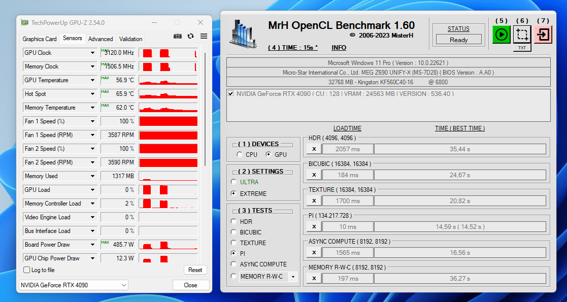Click the green run benchmark play icon
The height and width of the screenshot is (302, 567).
click(501, 35)
